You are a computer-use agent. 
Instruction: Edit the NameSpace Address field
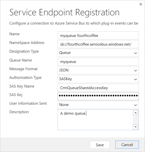[x=98, y=44]
